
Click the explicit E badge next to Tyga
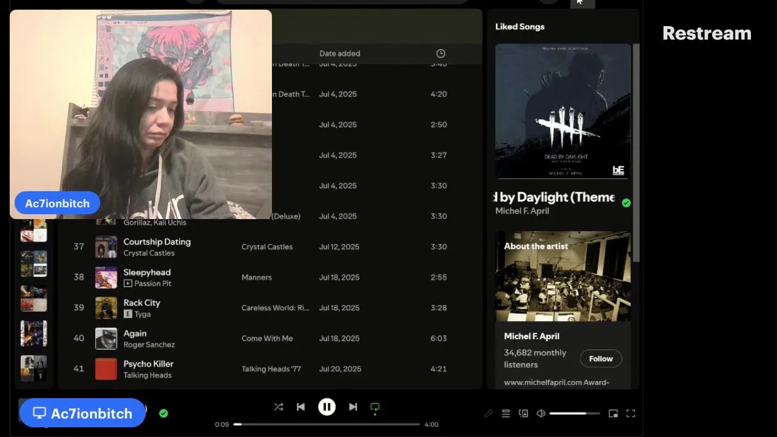pos(128,314)
